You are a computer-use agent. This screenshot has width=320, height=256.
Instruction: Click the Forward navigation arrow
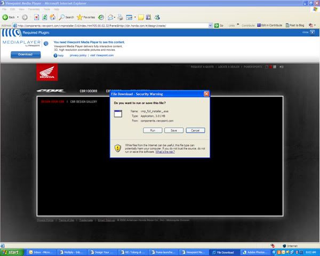pyautogui.click(x=25, y=18)
